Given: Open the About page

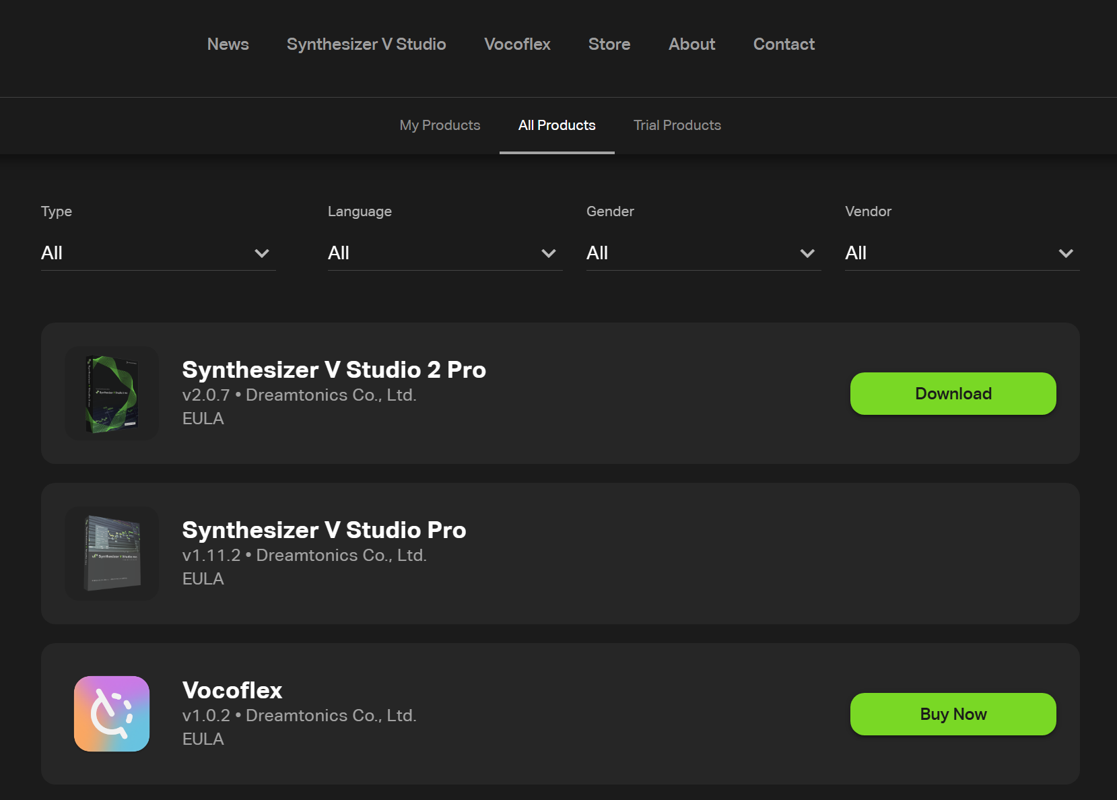Looking at the screenshot, I should click(691, 44).
